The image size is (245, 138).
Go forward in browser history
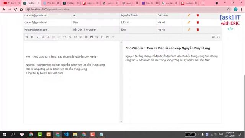10,9
